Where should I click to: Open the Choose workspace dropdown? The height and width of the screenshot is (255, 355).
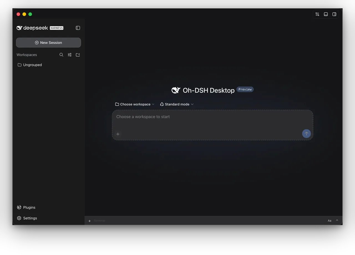[x=135, y=104]
